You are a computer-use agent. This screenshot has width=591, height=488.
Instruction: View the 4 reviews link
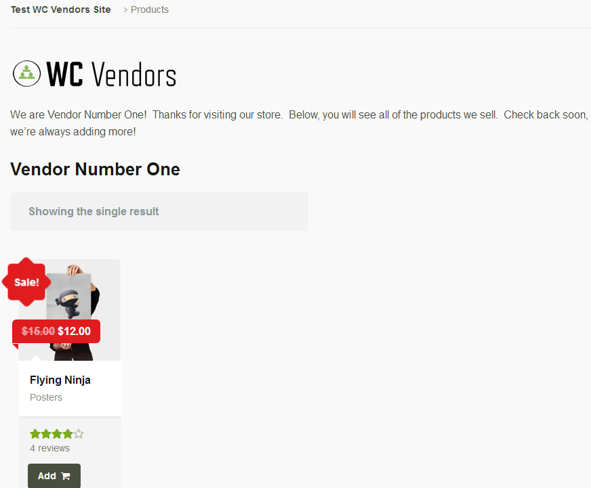point(49,448)
